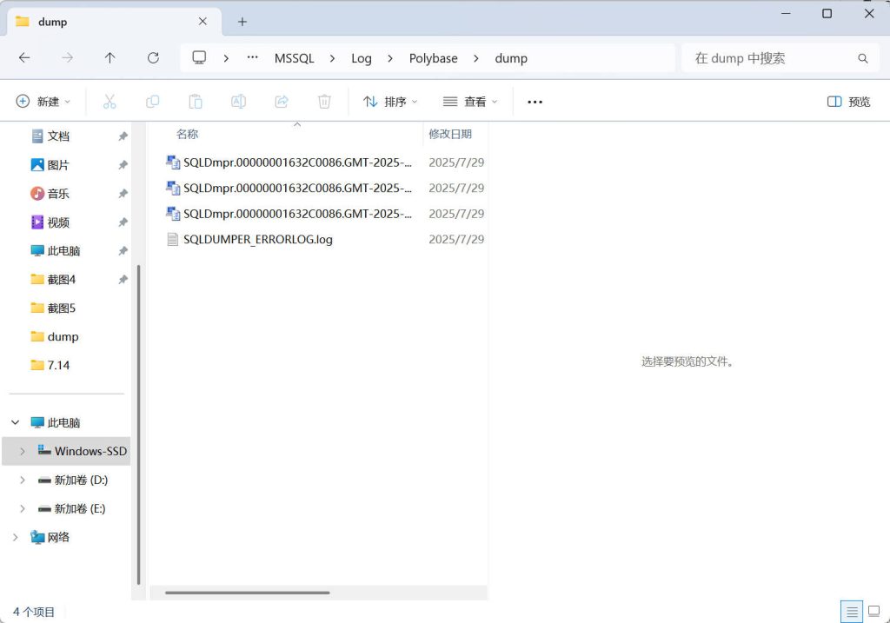Switch to large icons view in status bar
890x623 pixels.
click(874, 612)
